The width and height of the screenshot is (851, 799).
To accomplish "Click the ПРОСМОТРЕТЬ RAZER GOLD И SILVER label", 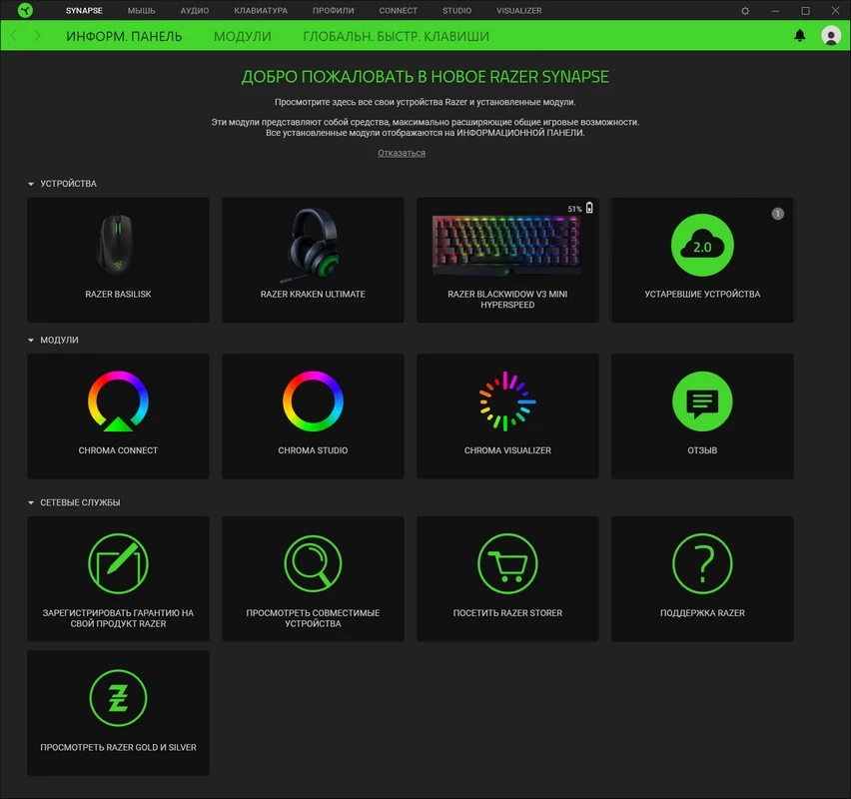I will click(x=118, y=747).
